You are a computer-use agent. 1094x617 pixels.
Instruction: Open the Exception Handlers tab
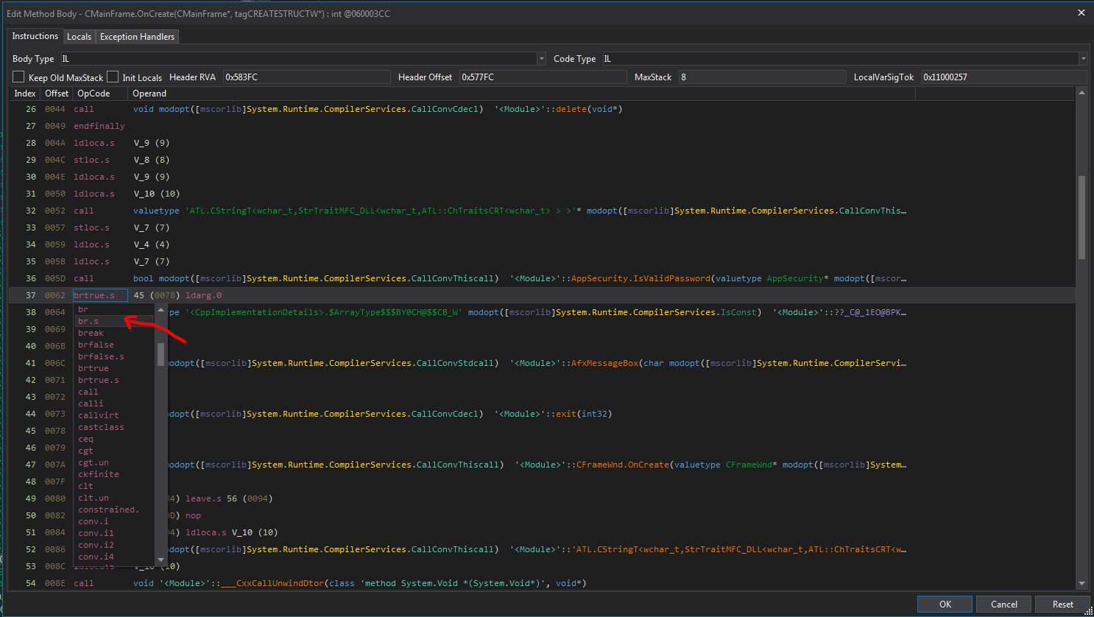[137, 37]
